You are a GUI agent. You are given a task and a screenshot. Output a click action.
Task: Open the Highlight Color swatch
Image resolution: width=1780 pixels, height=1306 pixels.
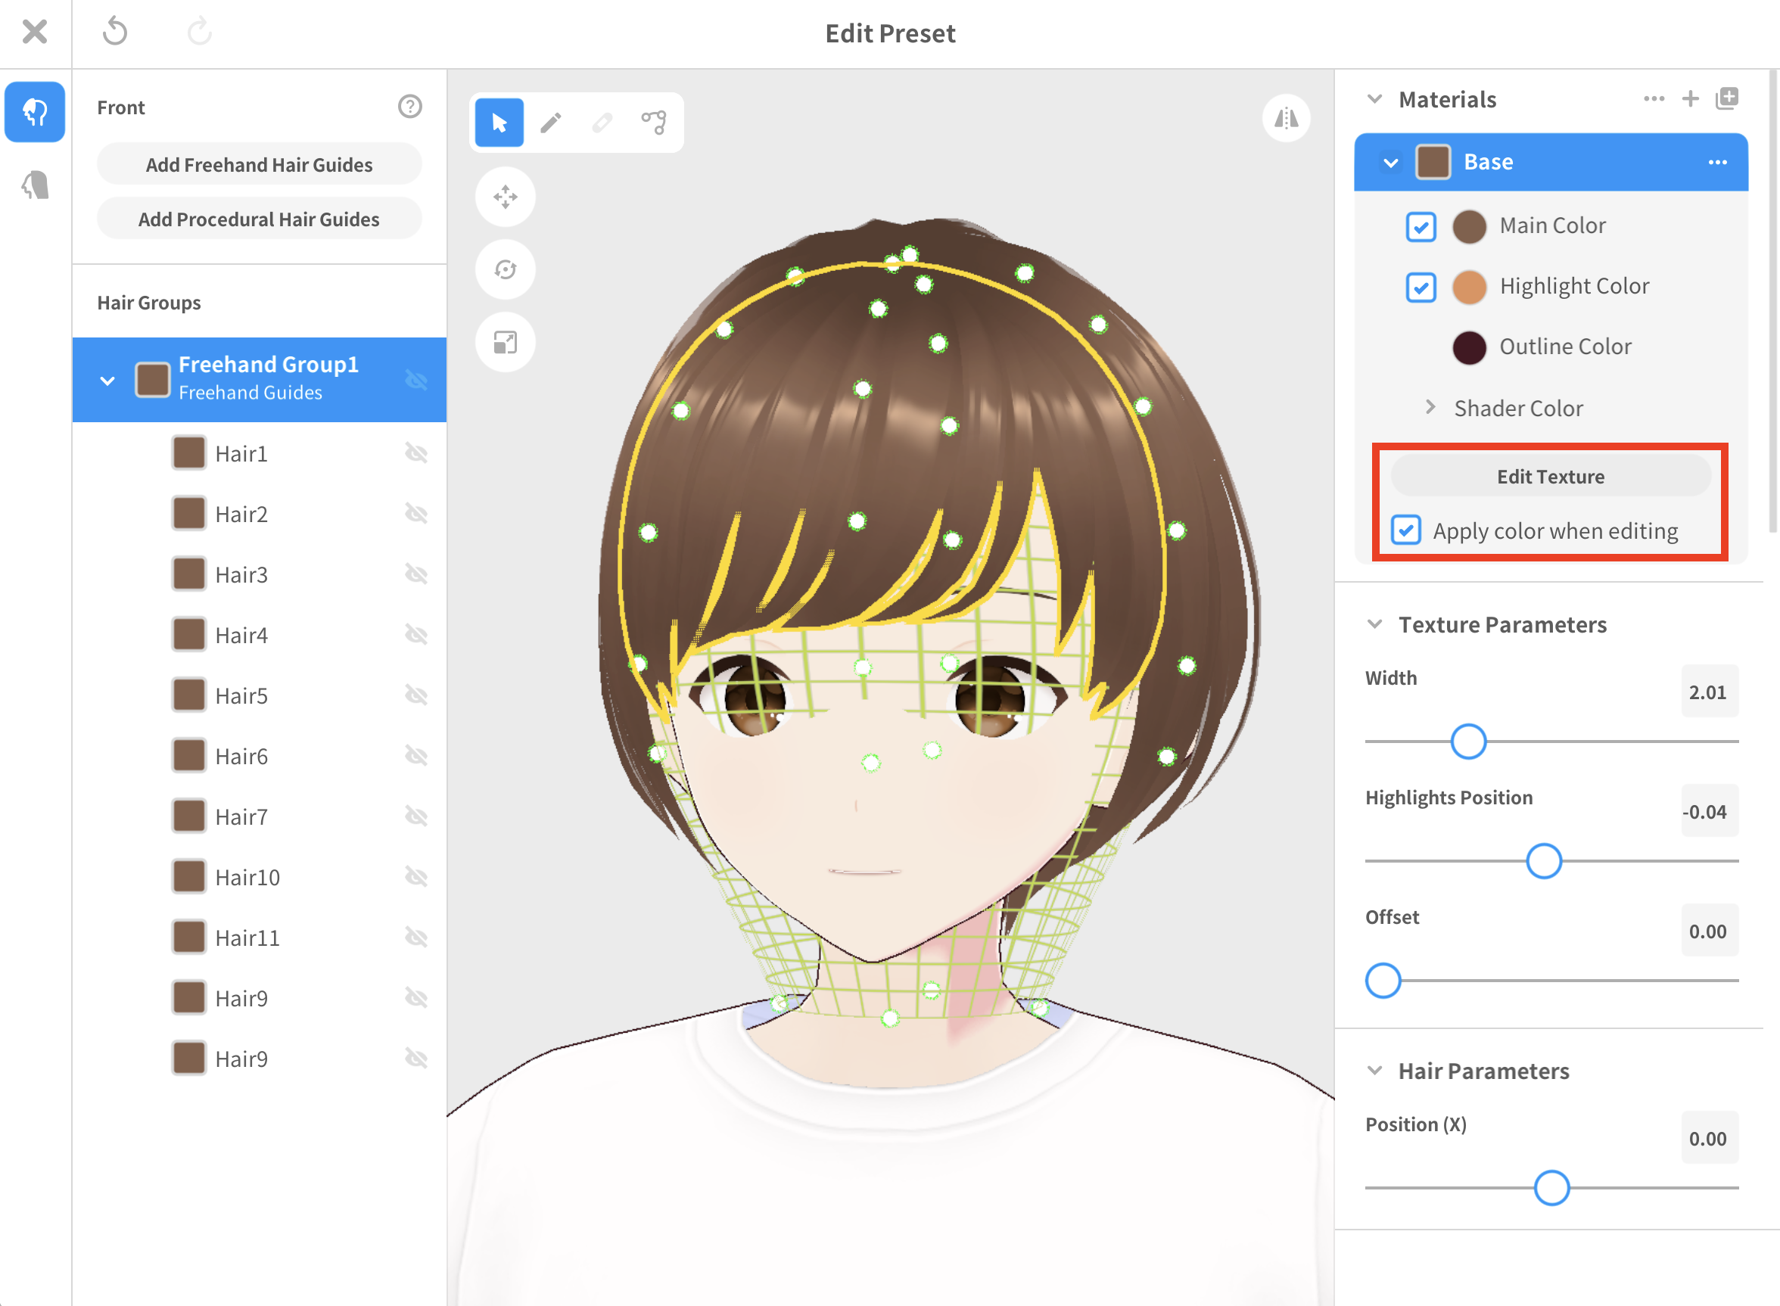click(1469, 287)
